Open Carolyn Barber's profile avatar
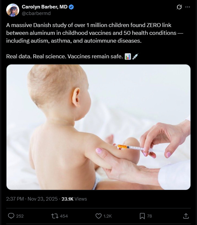197x225 pixels. [13, 10]
